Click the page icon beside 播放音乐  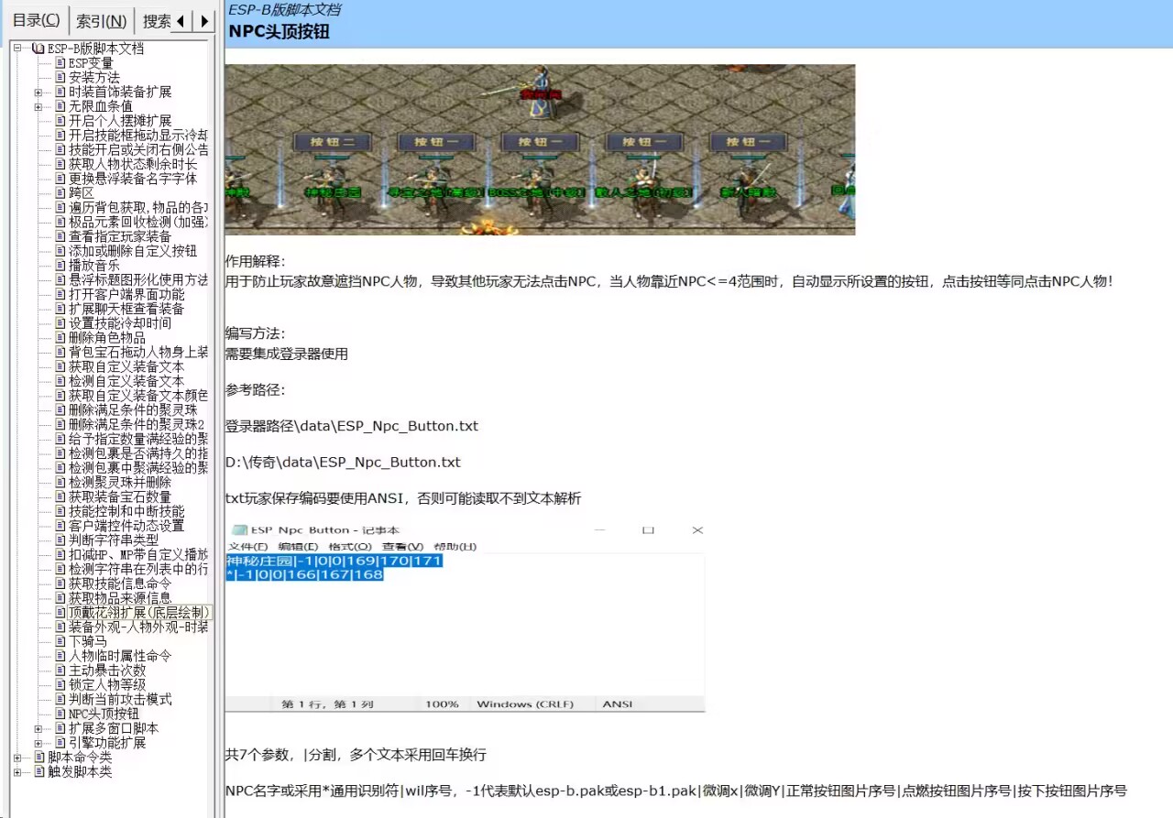(x=60, y=266)
